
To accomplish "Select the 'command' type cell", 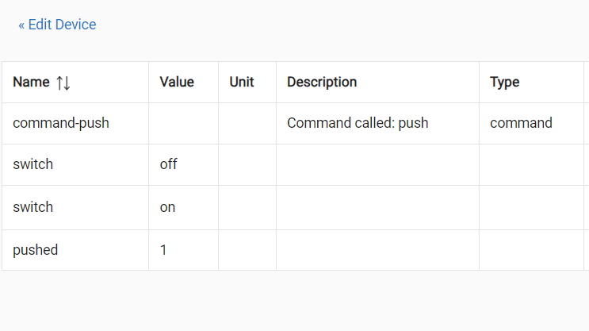I will coord(521,123).
